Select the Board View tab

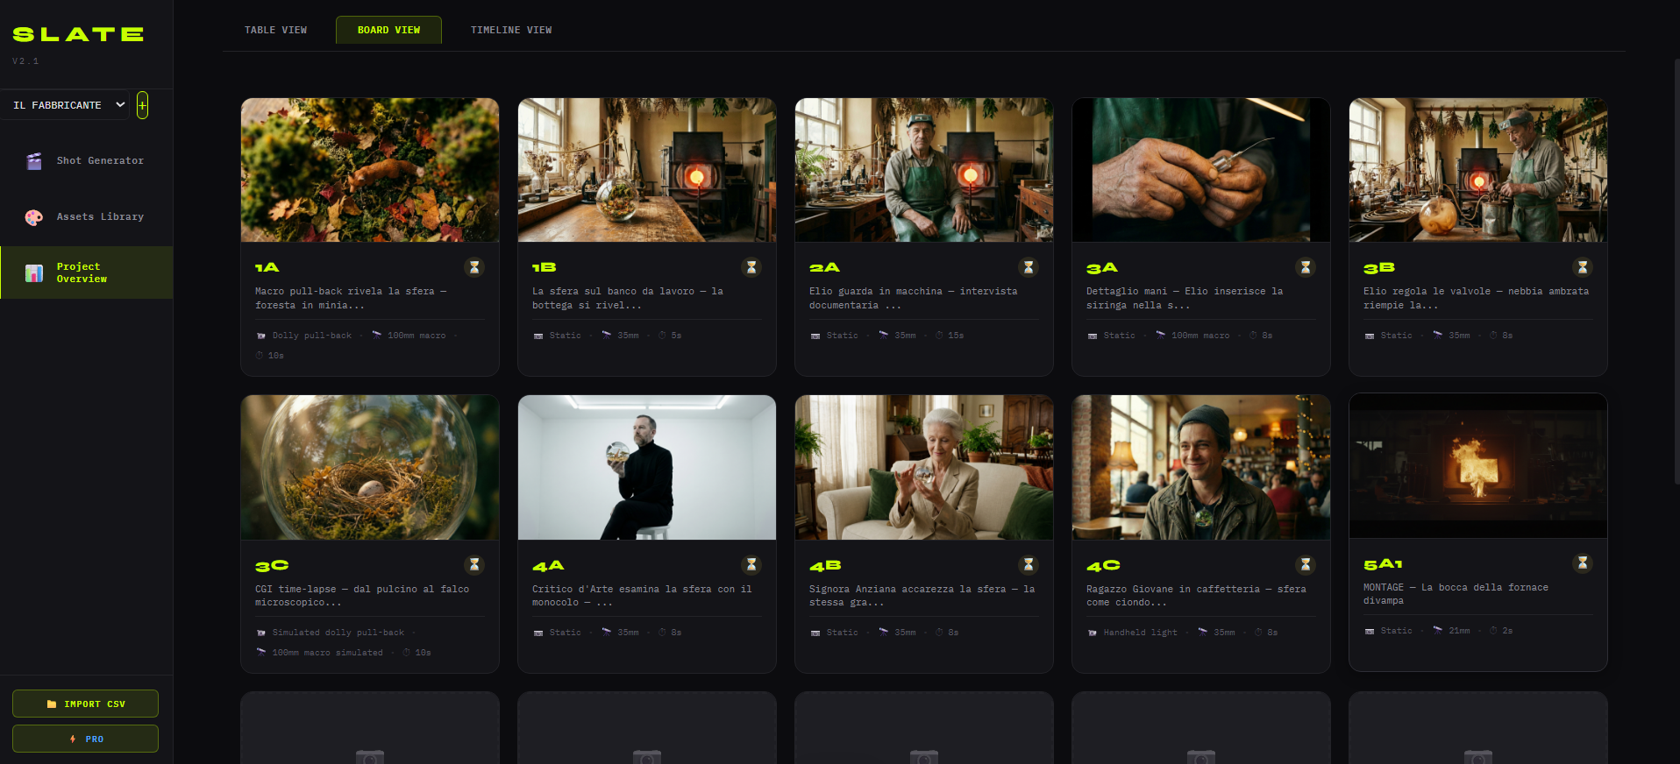[388, 30]
